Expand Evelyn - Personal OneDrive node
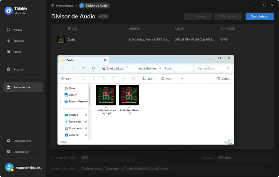The image size is (279, 177). pos(61,102)
